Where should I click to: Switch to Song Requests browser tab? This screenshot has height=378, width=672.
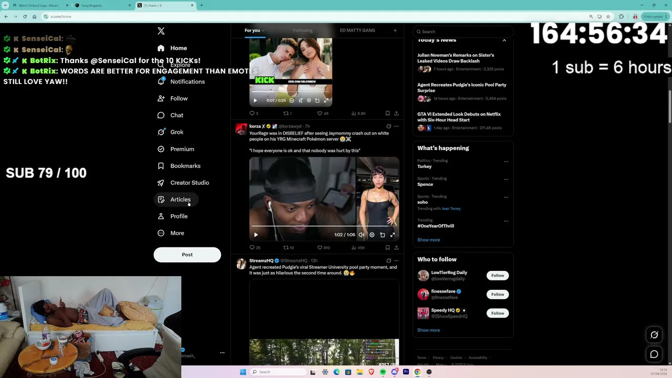(102, 6)
